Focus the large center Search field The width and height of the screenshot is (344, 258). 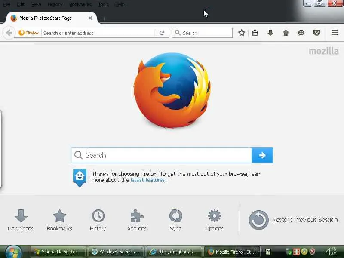point(161,155)
